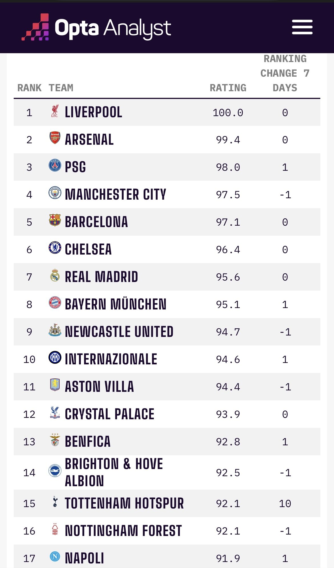Image resolution: width=334 pixels, height=568 pixels.
Task: Click the Chelsea club crest
Action: tap(55, 248)
